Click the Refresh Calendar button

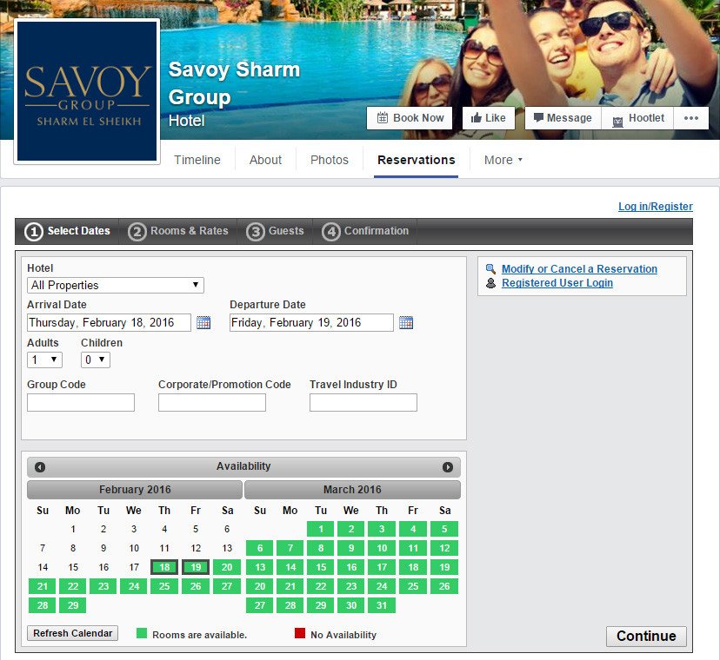[72, 633]
